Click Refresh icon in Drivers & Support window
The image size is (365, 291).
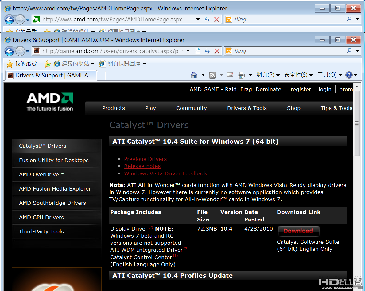tap(207, 51)
